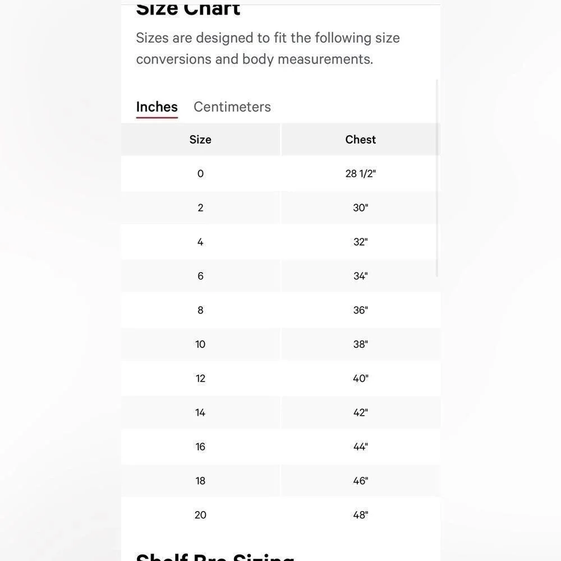Select the size 14 row
The height and width of the screenshot is (561, 561).
click(281, 412)
